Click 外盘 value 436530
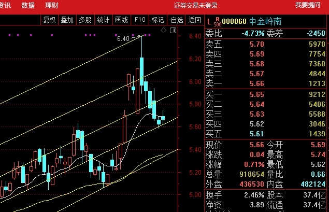 [252, 185]
